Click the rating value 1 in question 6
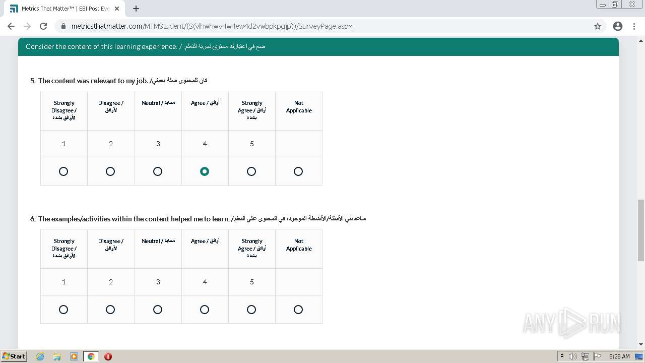This screenshot has width=645, height=363. [x=64, y=282]
